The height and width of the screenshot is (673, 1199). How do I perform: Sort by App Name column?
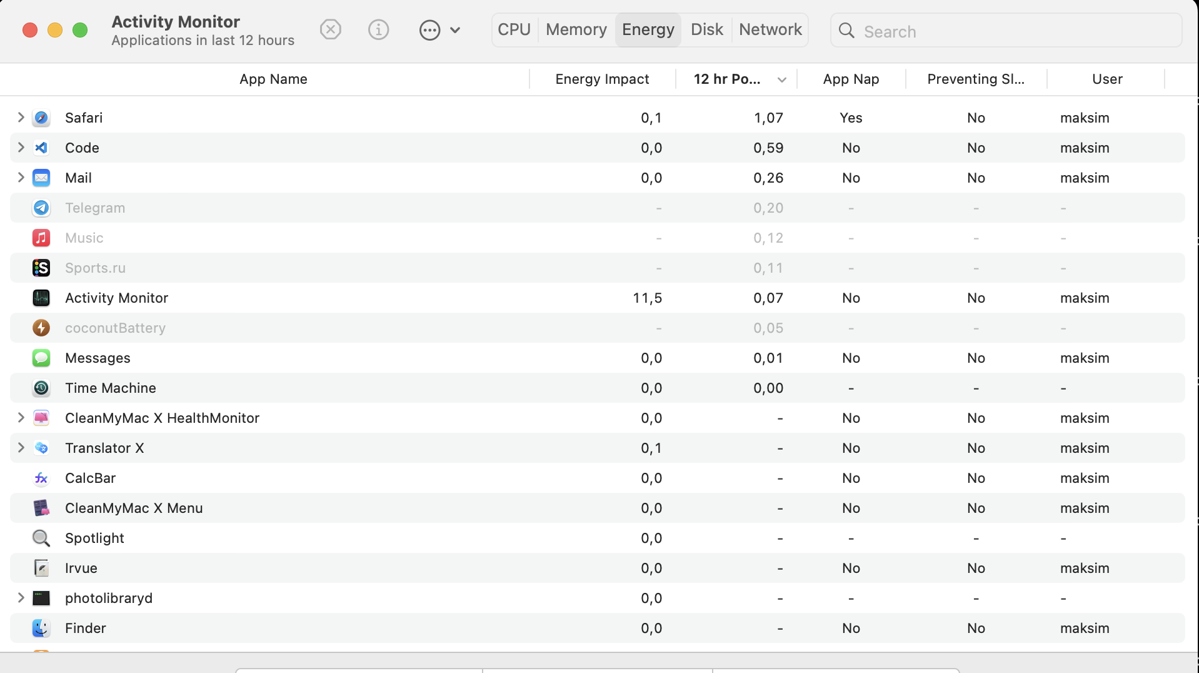pos(273,79)
